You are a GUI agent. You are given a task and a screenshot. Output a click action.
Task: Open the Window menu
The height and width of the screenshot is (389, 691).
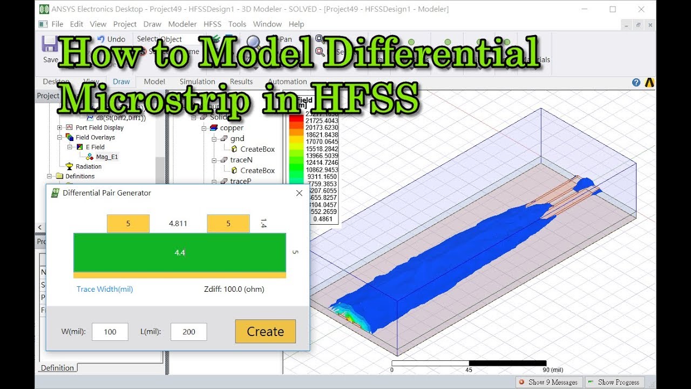267,24
